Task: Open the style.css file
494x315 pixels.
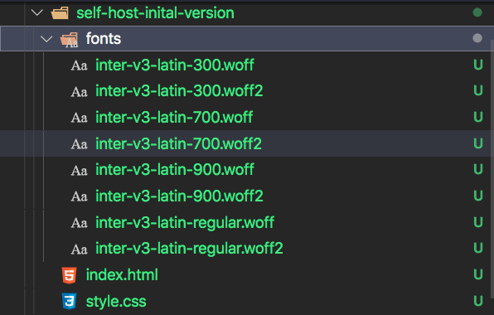Action: pos(116,301)
